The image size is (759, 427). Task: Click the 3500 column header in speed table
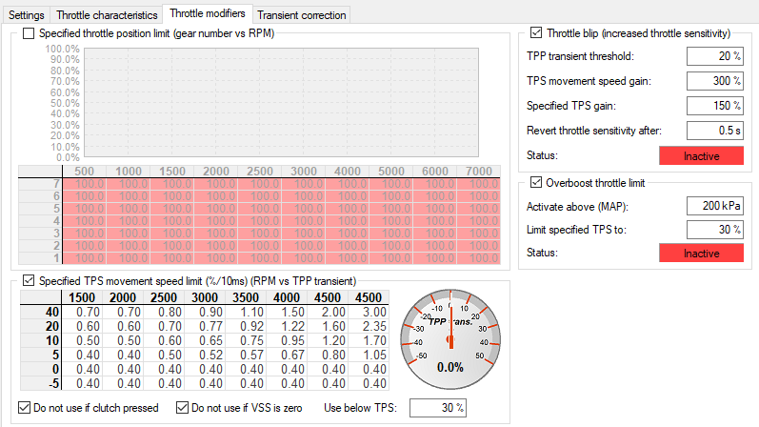coord(246,297)
